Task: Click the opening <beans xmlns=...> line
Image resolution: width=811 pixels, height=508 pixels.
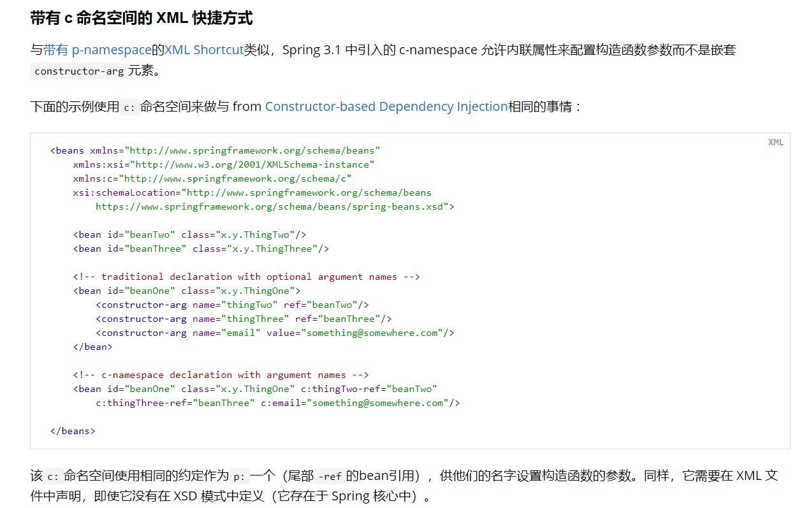Action: click(x=215, y=150)
